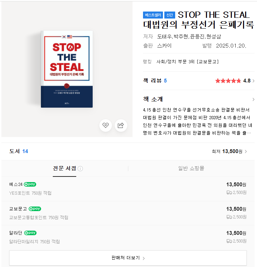Switch to 일반 쇼핑몰 tab
The width and height of the screenshot is (257, 267).
(191, 168)
